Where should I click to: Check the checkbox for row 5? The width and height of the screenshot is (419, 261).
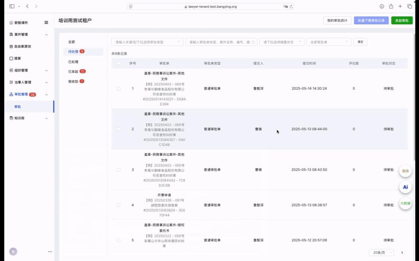click(x=119, y=240)
